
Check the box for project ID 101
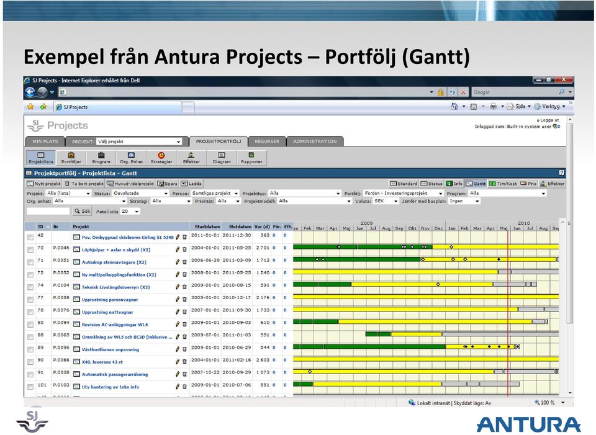[x=30, y=387]
